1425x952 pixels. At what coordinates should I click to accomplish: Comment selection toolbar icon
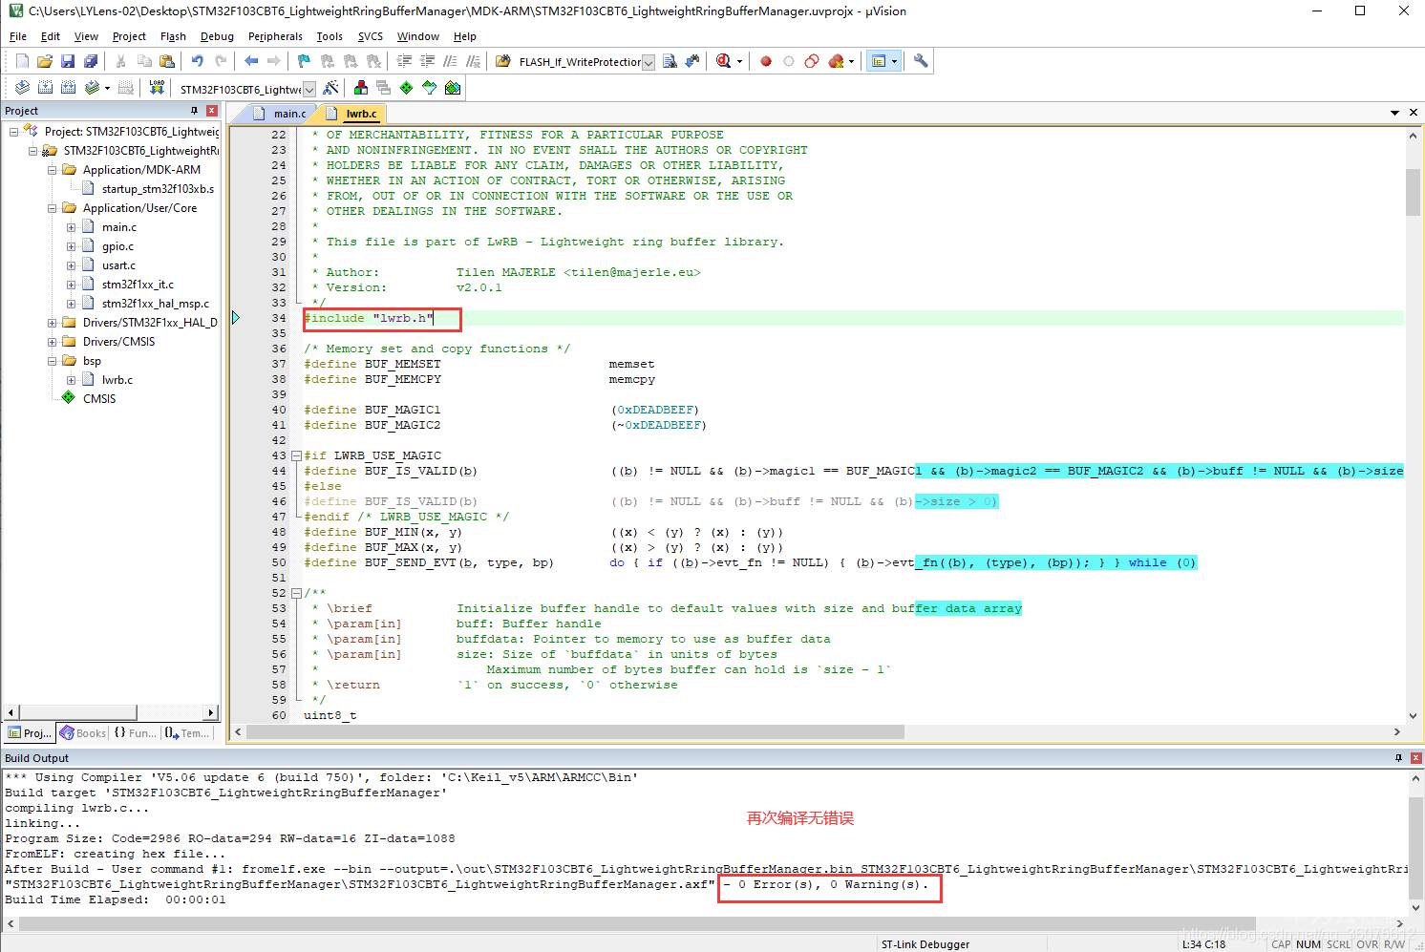click(450, 61)
